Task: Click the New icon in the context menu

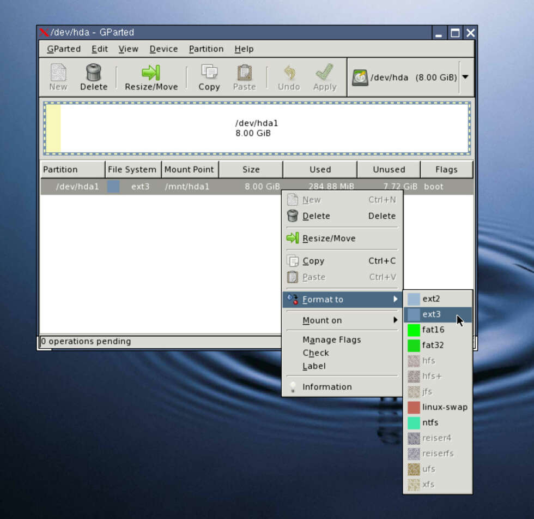Action: (293, 200)
